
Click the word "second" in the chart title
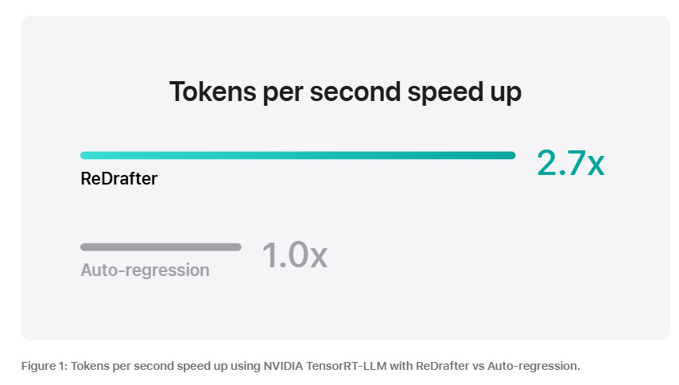pyautogui.click(x=353, y=92)
